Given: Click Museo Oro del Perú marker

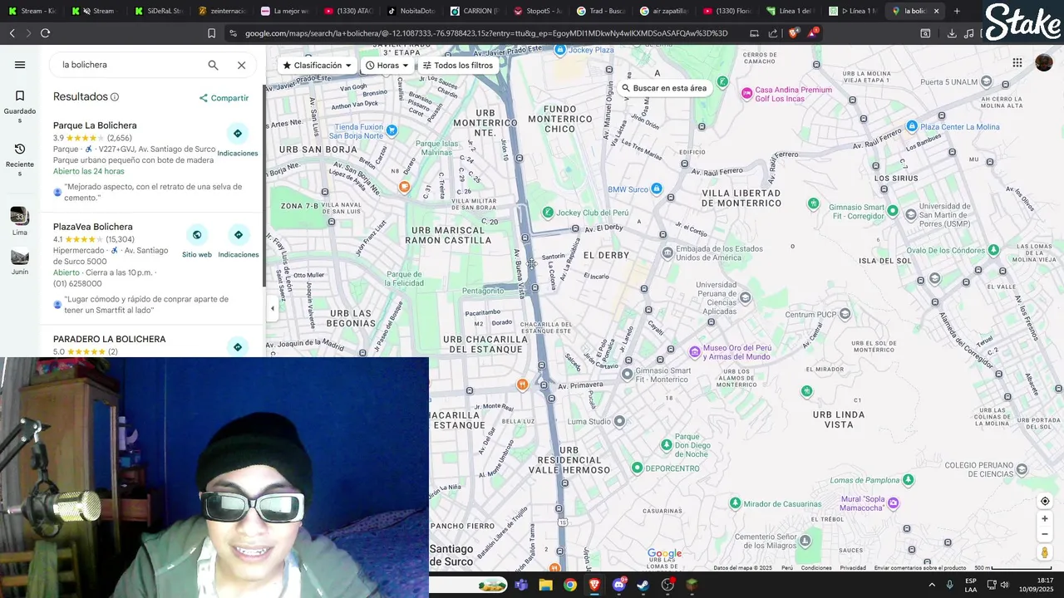Looking at the screenshot, I should point(693,351).
